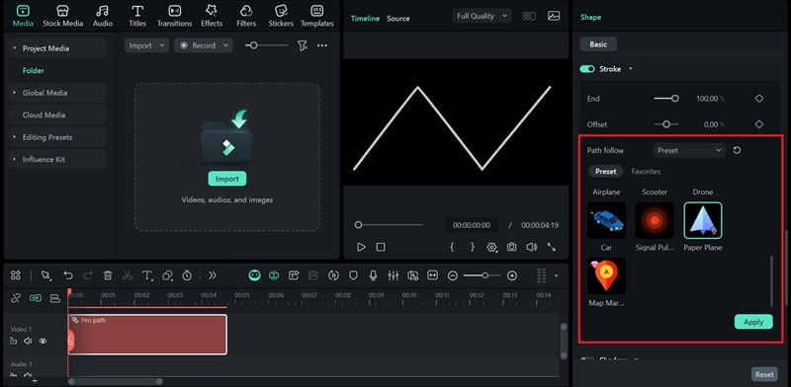Open the Full Quality dropdown
The height and width of the screenshot is (387, 791).
click(x=482, y=16)
